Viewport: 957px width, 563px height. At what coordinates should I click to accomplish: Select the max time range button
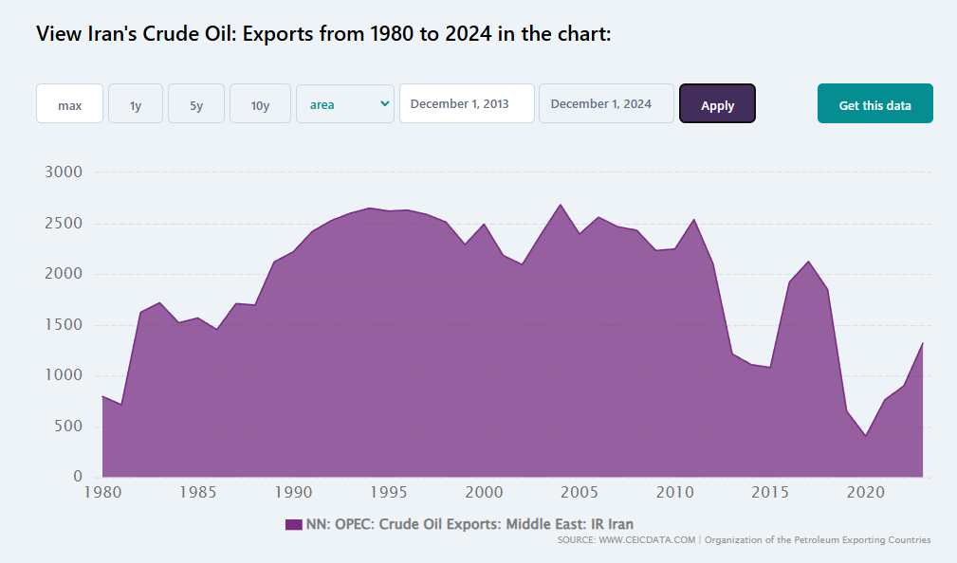coord(69,104)
